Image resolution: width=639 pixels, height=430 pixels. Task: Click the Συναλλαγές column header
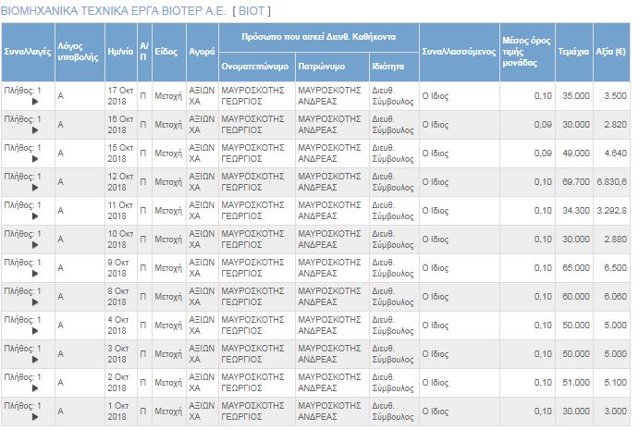tap(28, 52)
